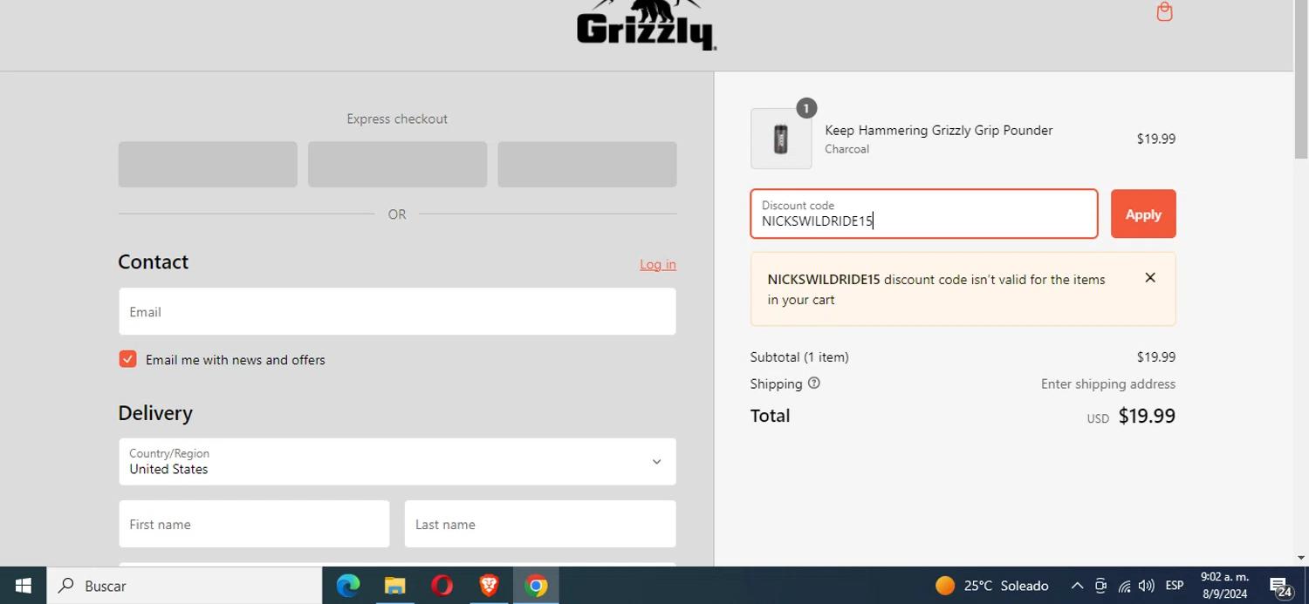Click the Express checkout label
1309x604 pixels.
click(397, 119)
